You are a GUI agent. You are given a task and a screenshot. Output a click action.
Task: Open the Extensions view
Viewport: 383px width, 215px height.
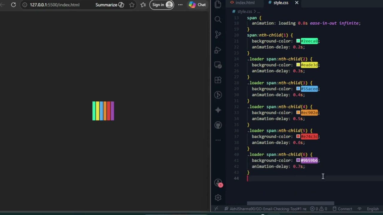[x=218, y=80]
